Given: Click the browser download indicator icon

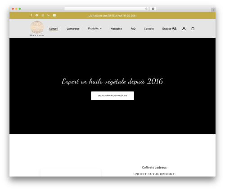Looking at the screenshot, I should click(153, 9).
